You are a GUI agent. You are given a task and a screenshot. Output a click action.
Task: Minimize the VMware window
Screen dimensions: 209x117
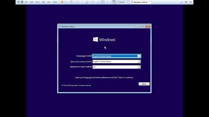182,2
